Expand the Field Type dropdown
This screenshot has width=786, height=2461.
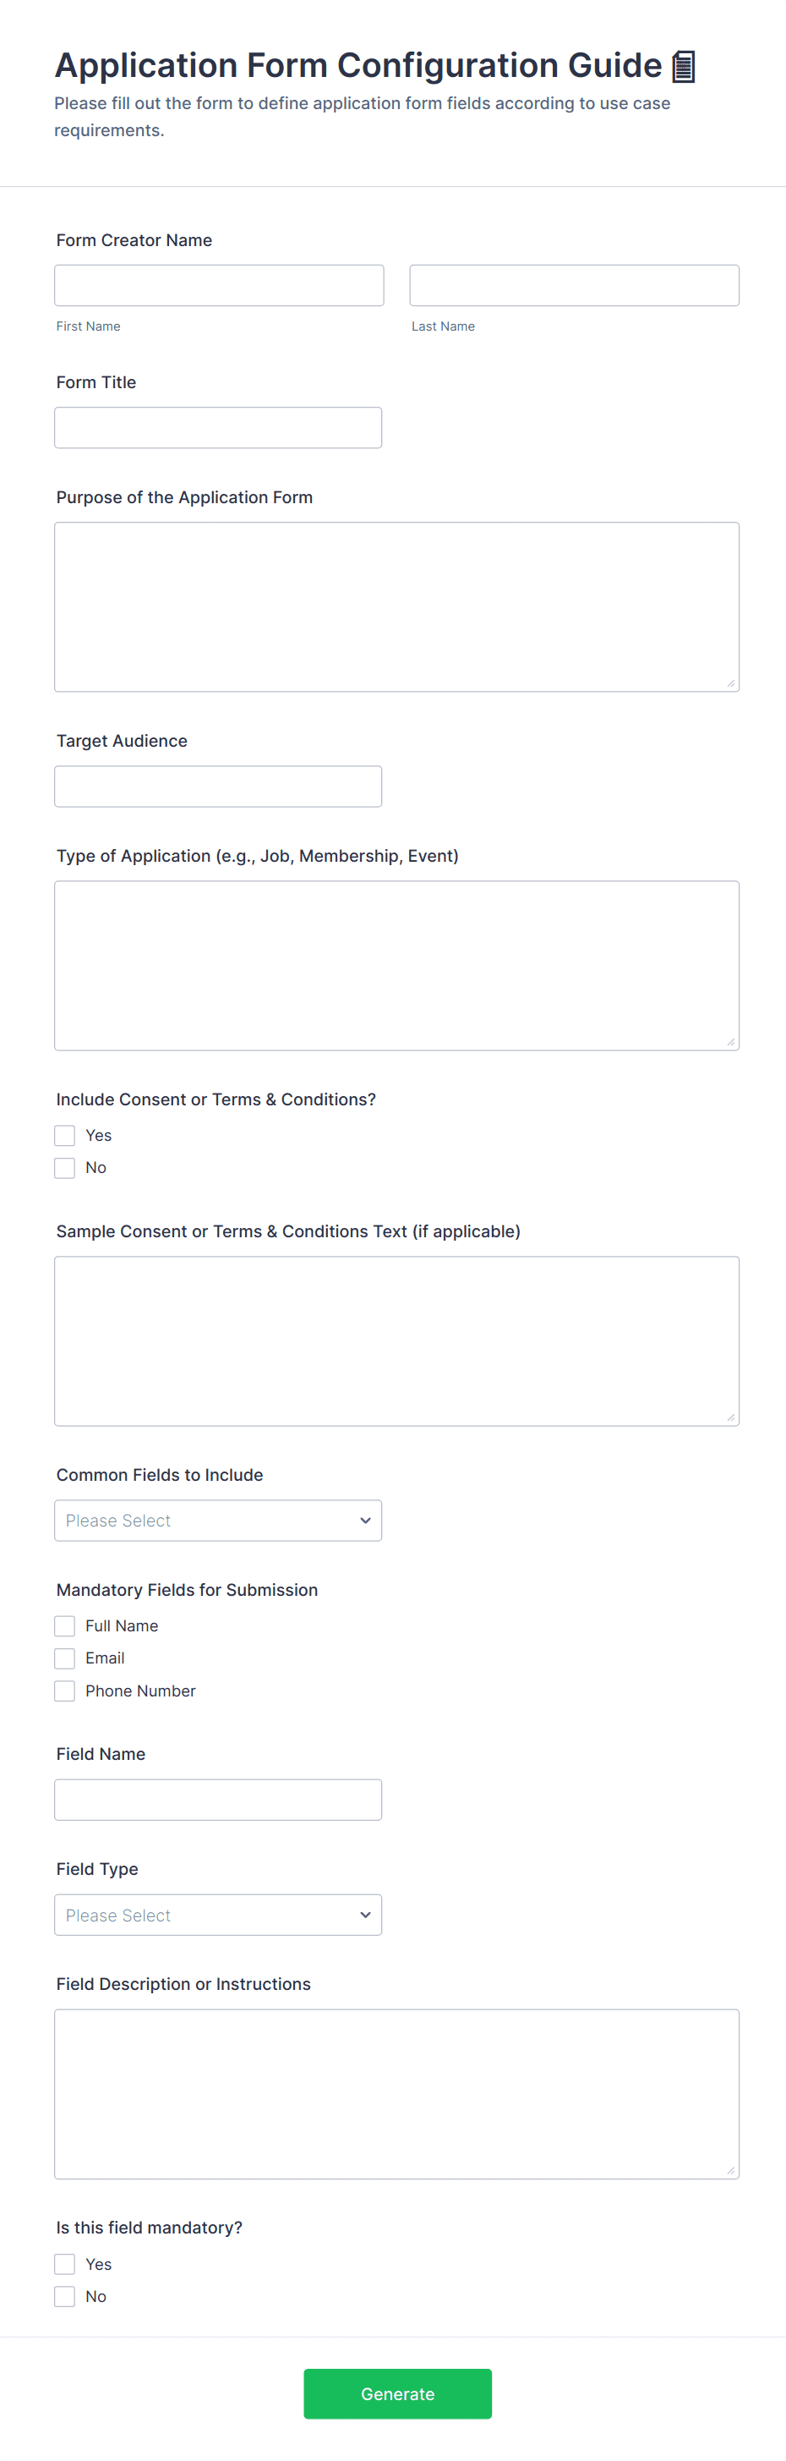(x=218, y=1915)
